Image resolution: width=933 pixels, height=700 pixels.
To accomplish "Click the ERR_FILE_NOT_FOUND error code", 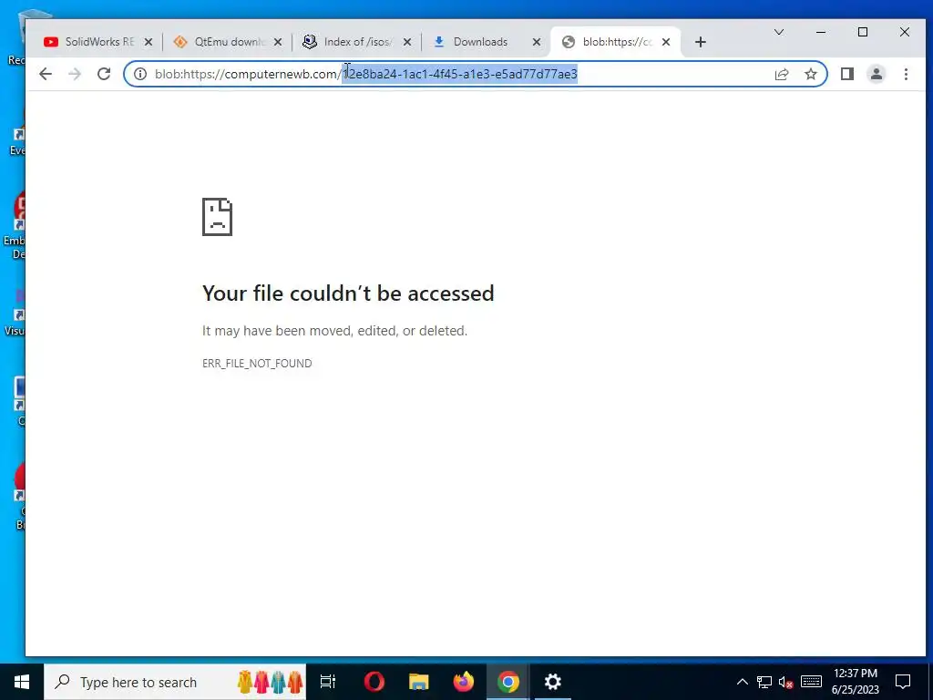I will [257, 363].
